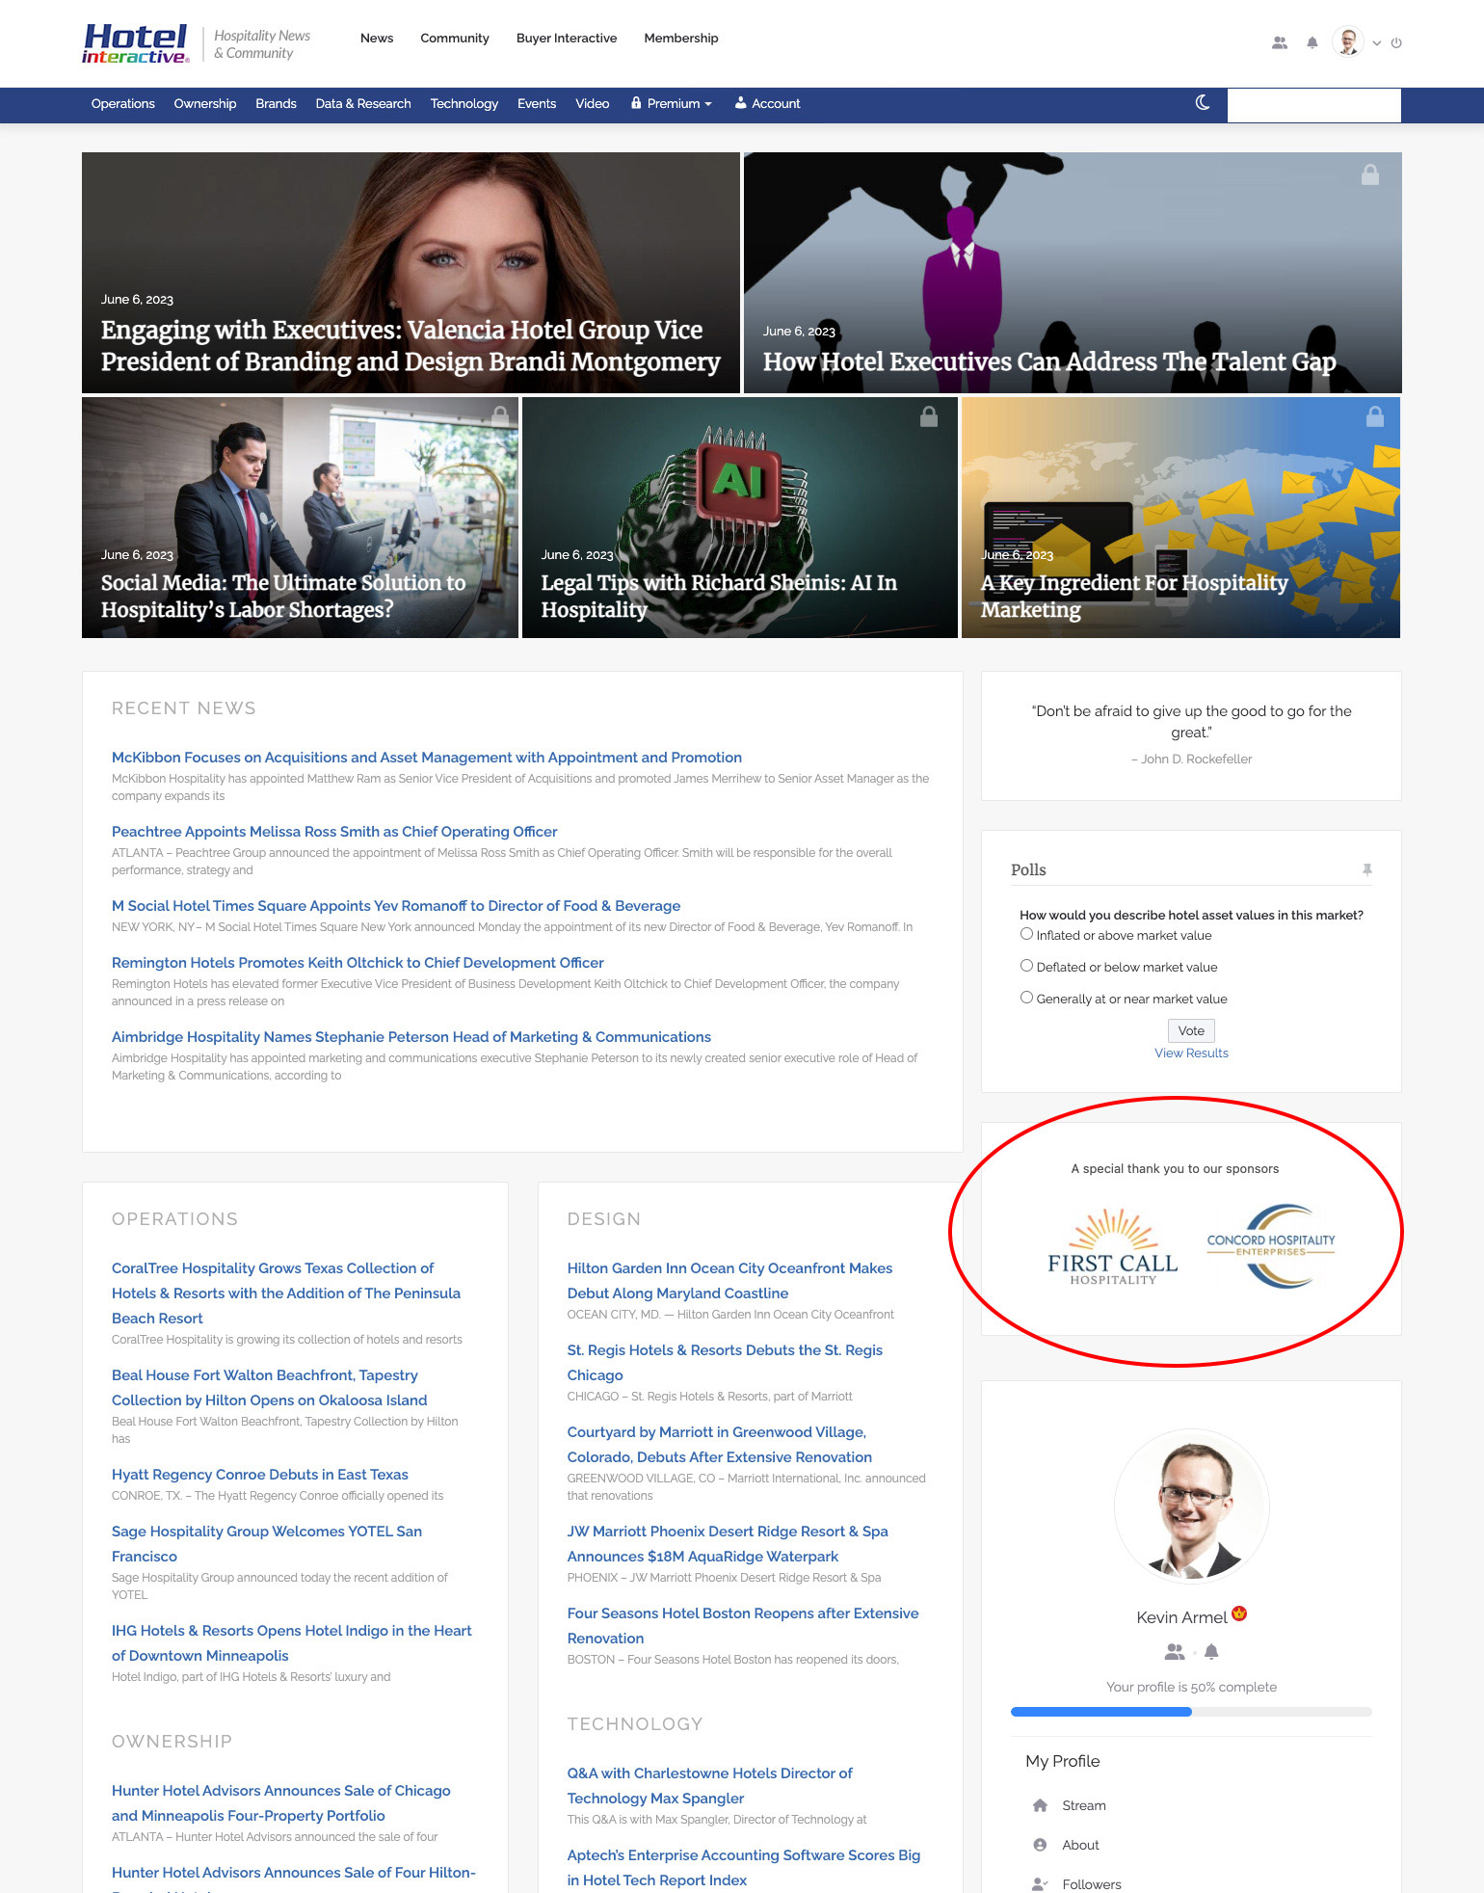Click lock icon on Talent Gap article
Screen dimensions: 1484x1893
click(1369, 174)
